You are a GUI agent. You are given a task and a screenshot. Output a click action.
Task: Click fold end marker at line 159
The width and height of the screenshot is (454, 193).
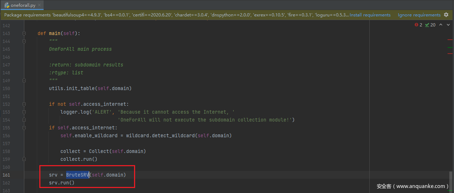coord(24,159)
